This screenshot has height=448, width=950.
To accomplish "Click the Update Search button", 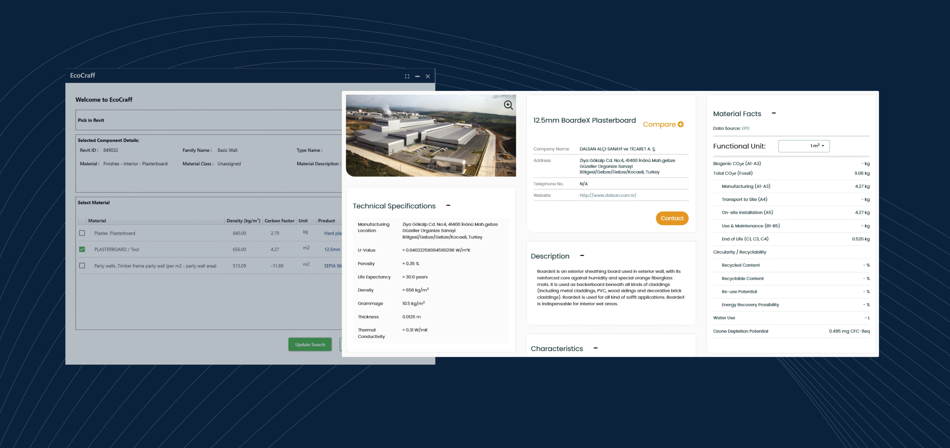I will coord(310,344).
